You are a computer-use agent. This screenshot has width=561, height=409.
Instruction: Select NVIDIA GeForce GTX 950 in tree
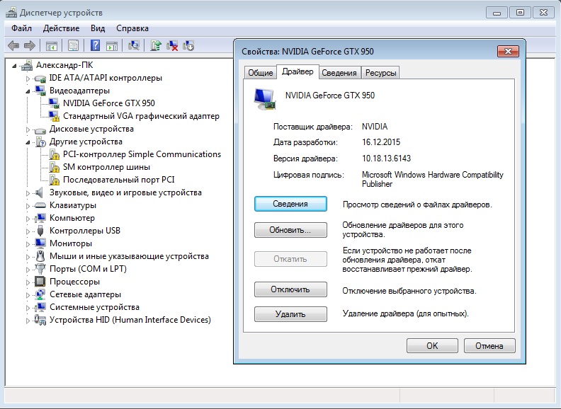[x=109, y=103]
